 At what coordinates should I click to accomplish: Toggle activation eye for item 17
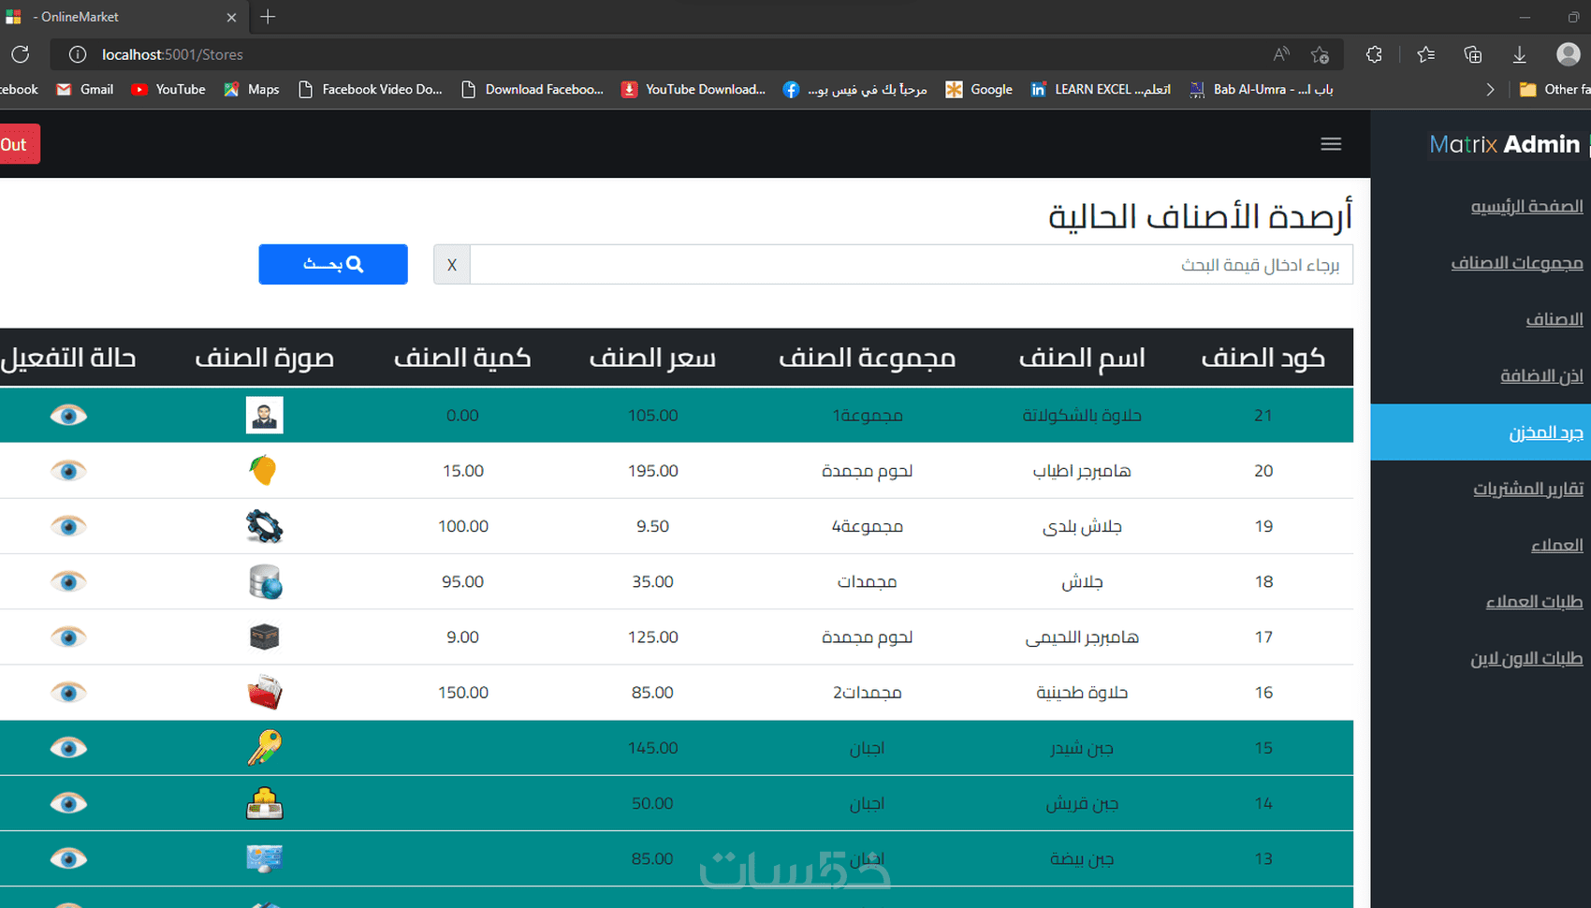coord(68,637)
